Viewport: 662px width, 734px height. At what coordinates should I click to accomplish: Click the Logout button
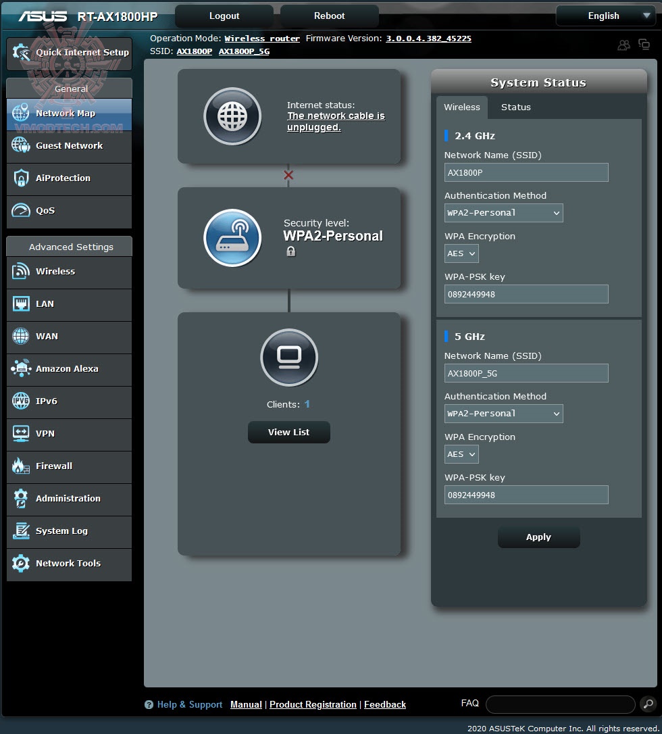click(x=224, y=16)
